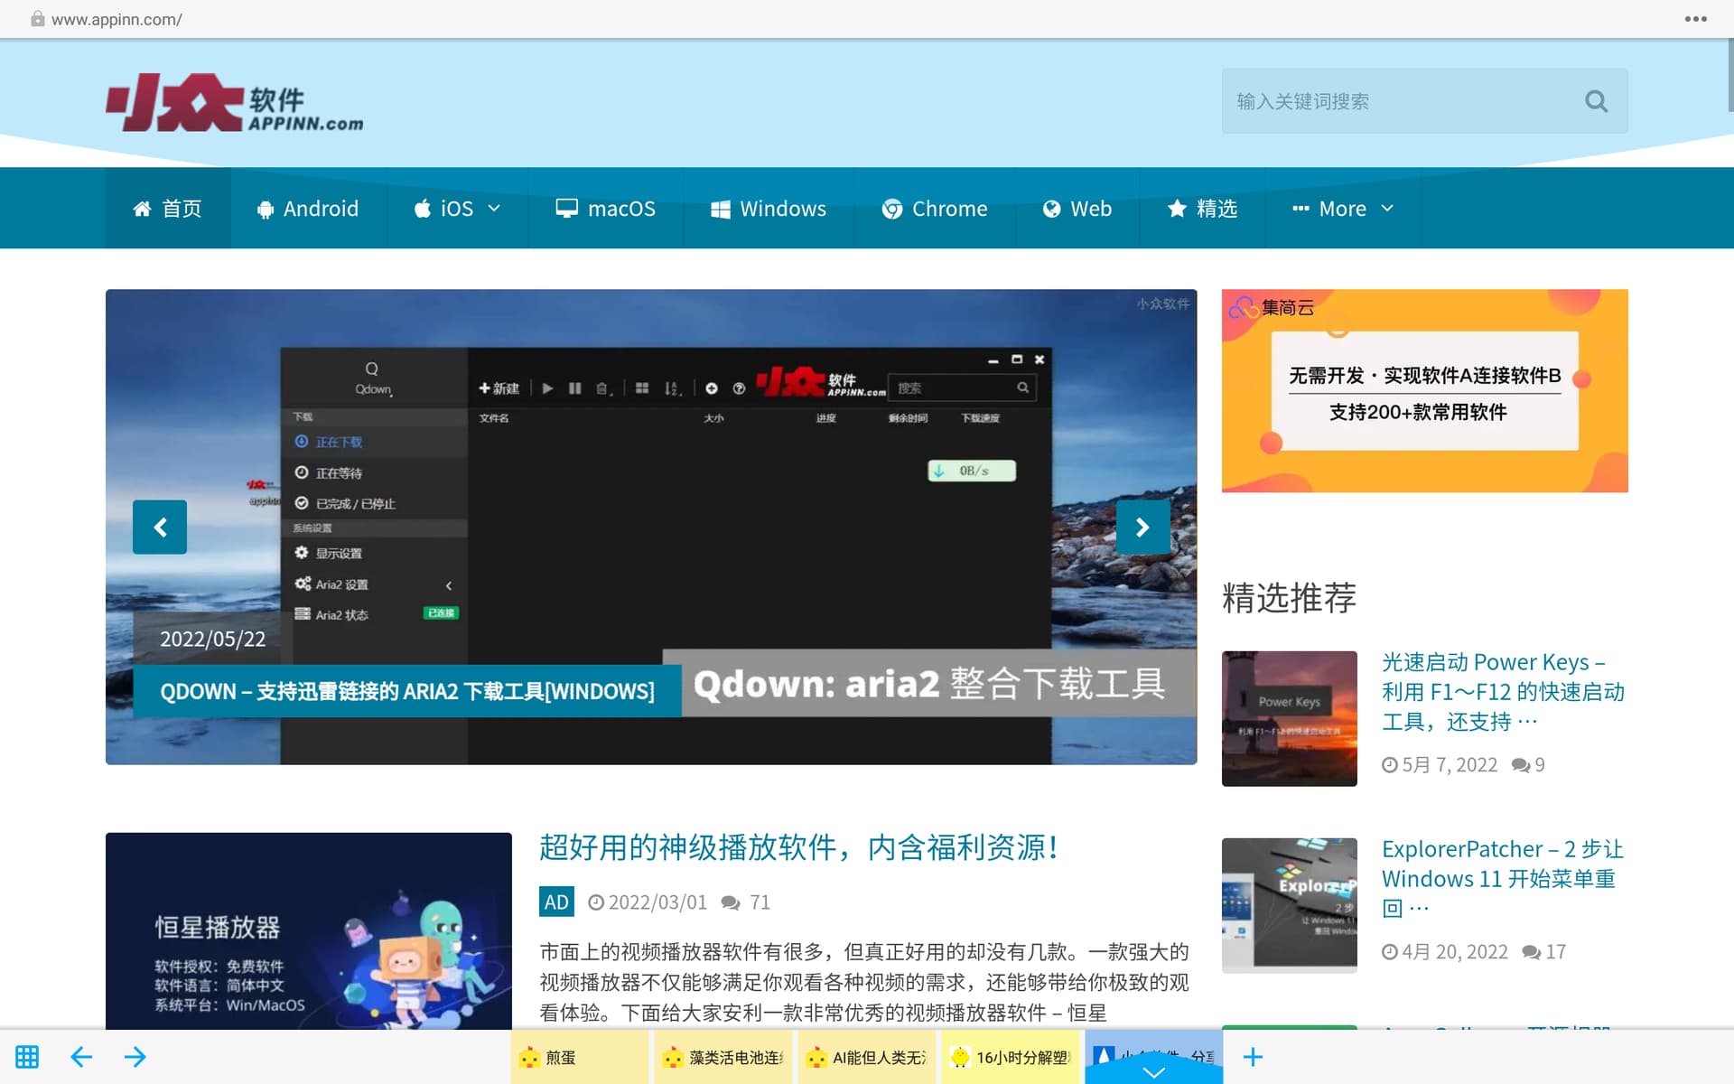Expand the iOS menu dropdown
The image size is (1734, 1084).
coord(456,209)
